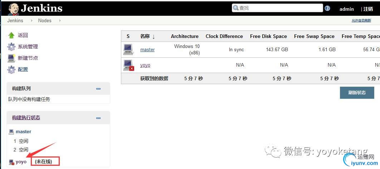This screenshot has height=169, width=380.
Task: Click the Free Disk Space column header
Action: [268, 37]
